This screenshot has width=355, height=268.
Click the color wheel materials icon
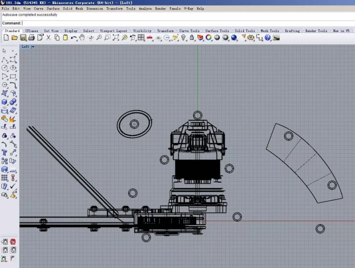[x=208, y=38]
